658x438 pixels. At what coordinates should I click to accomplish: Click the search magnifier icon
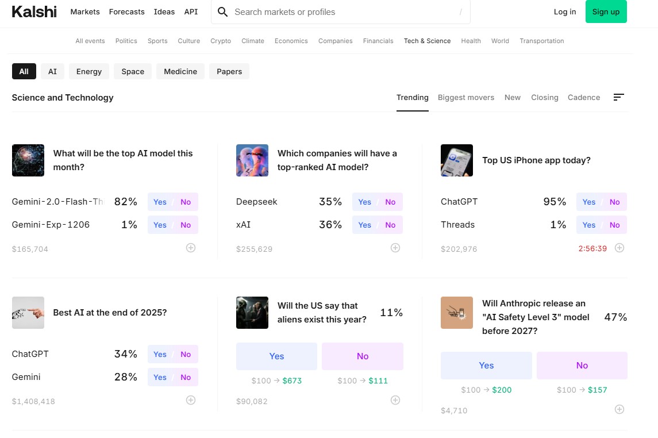click(x=222, y=11)
